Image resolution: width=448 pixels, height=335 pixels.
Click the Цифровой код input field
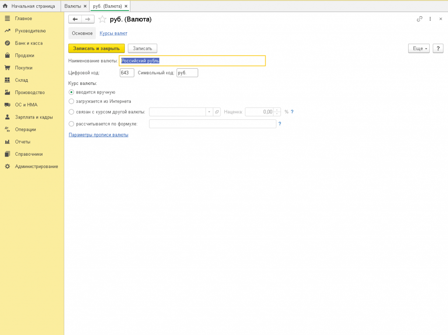126,73
